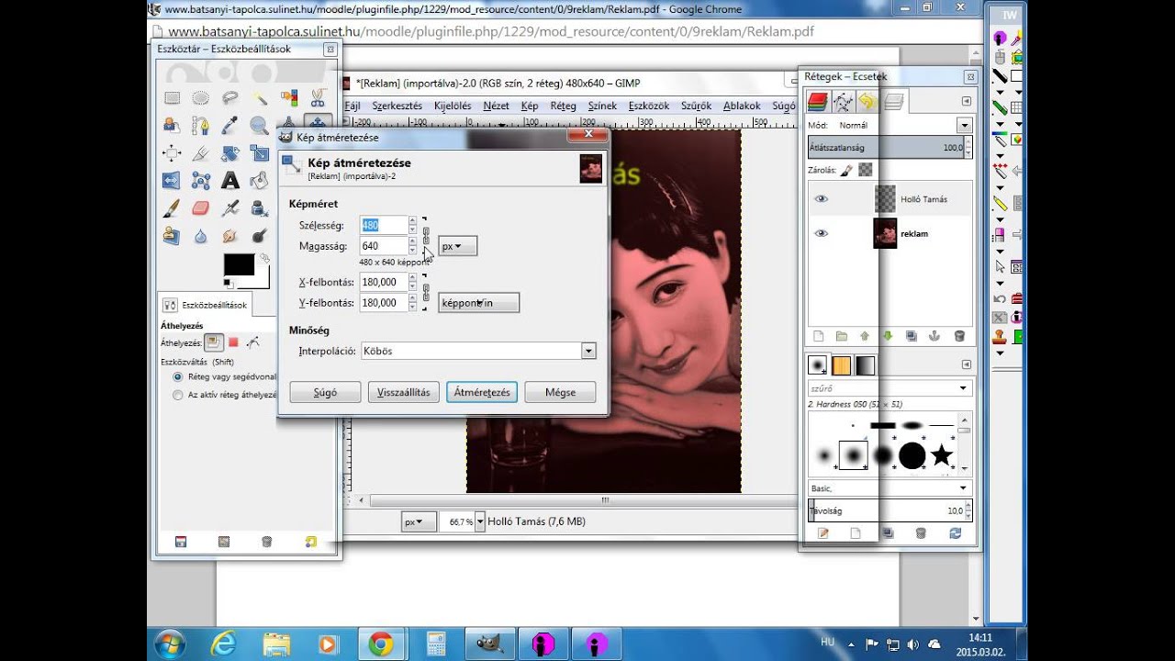
Task: Select the Rectangle Select tool in toolbox
Action: (172, 98)
